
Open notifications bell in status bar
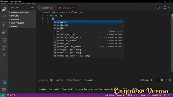point(169,95)
